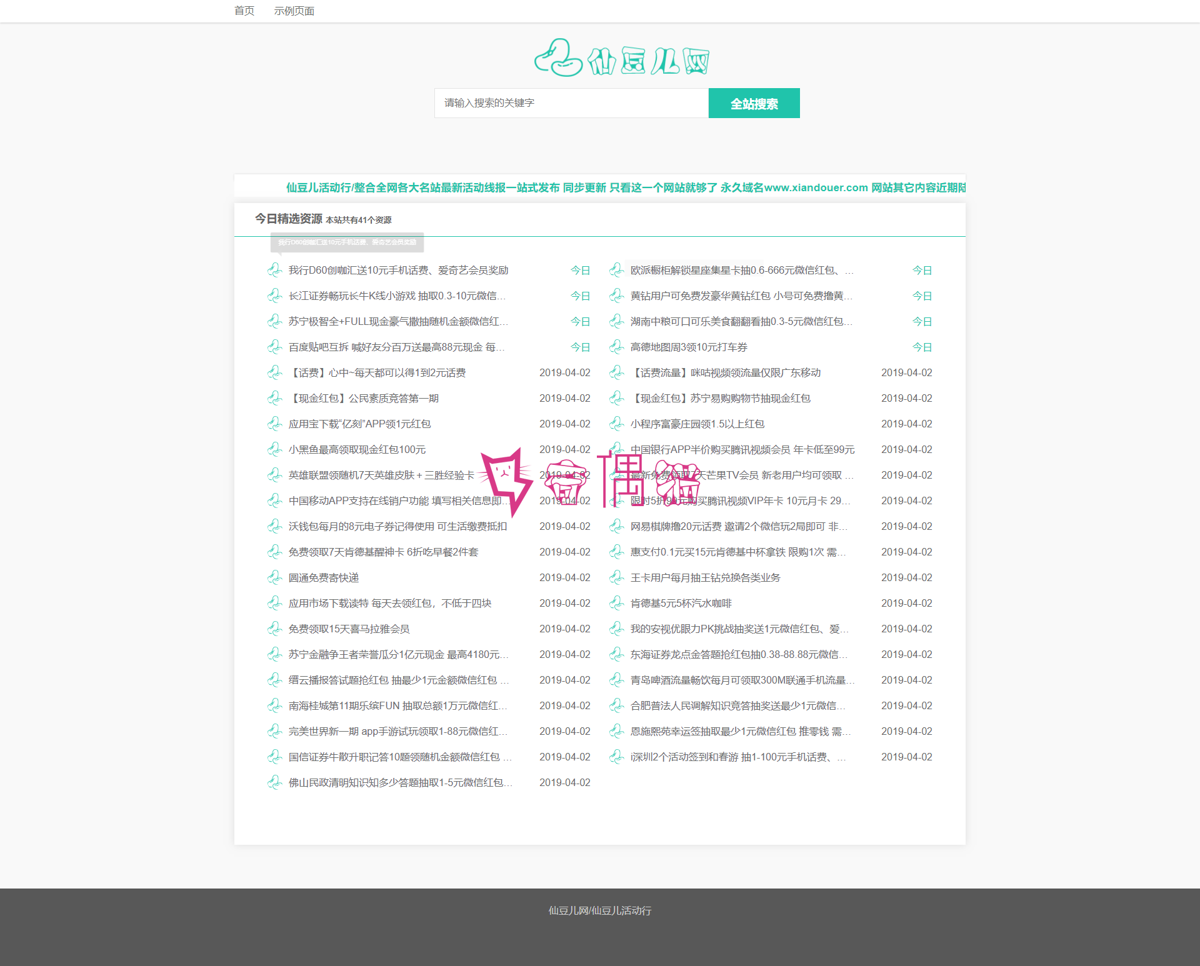Screen dimensions: 1200x966
Task: Open 免费领取7天肯德基醒神卡 link
Action: 383,552
